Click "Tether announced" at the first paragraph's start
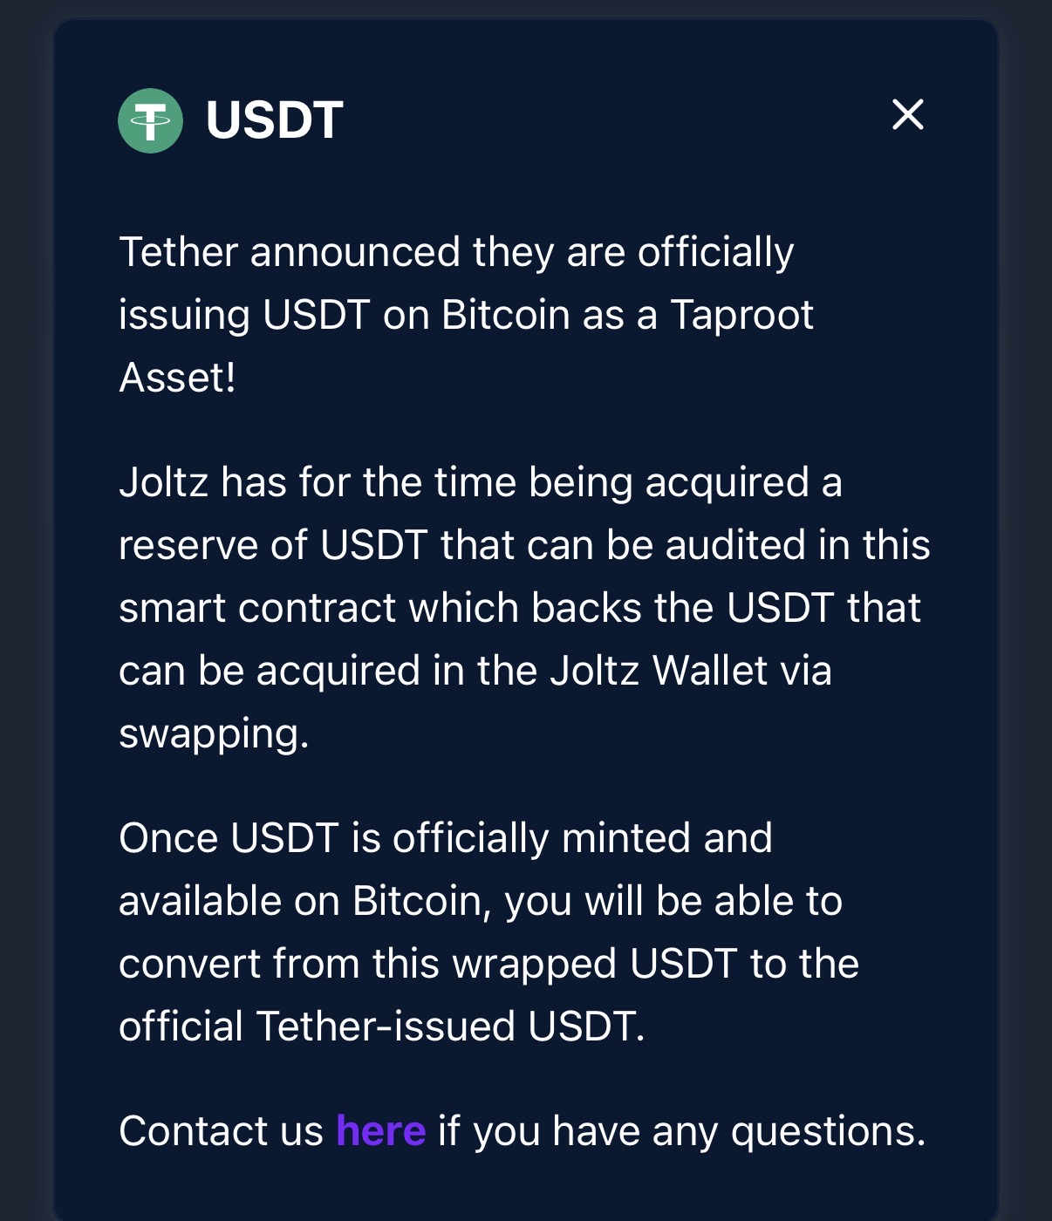Image resolution: width=1052 pixels, height=1221 pixels. pyautogui.click(x=290, y=252)
